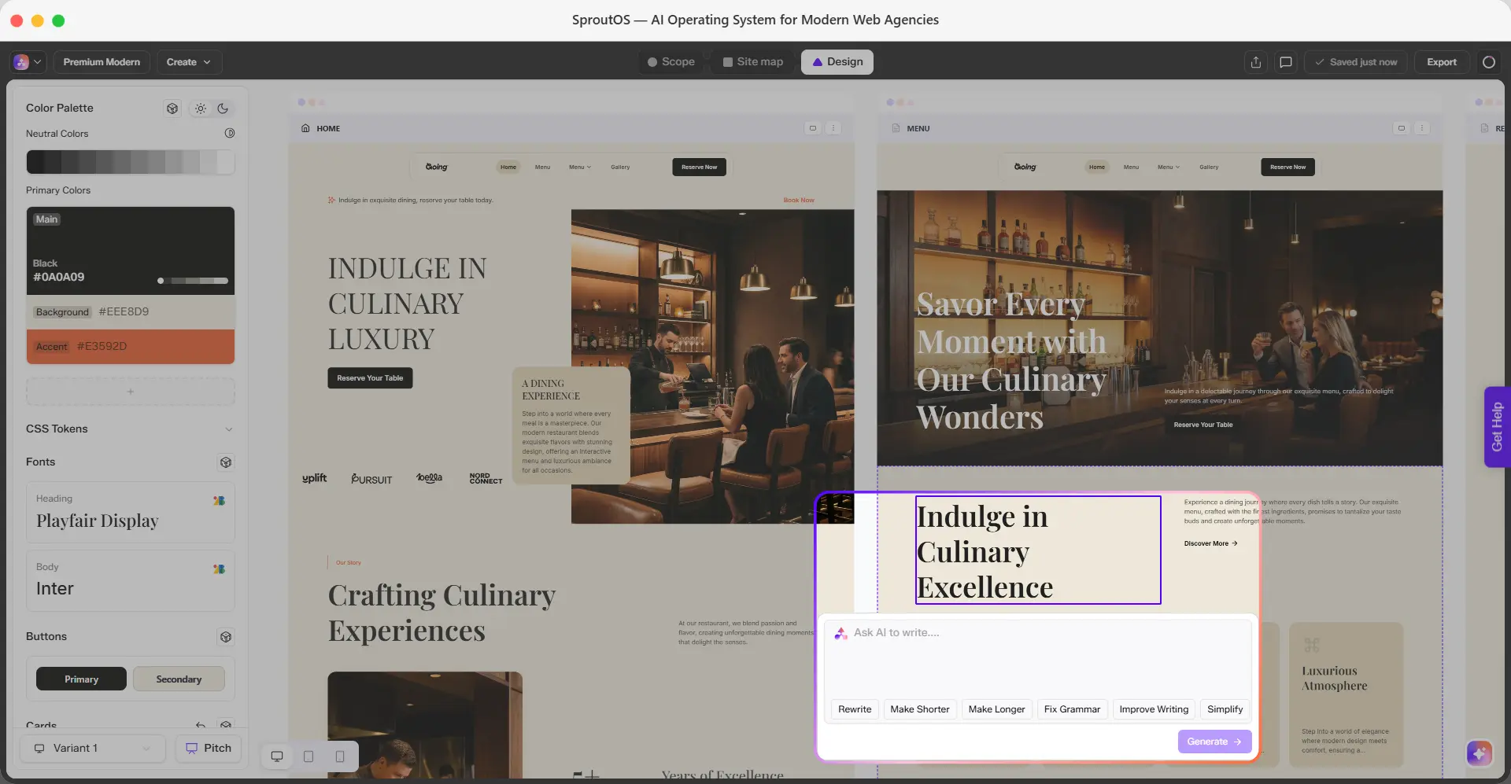
Task: Open the AI assistant sparkle icon
Action: (x=1480, y=753)
